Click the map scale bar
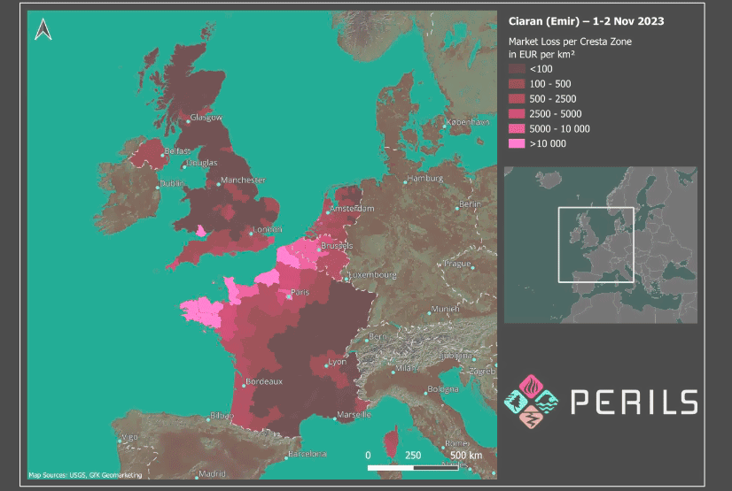Viewport: 732px width, 491px height. [413, 467]
